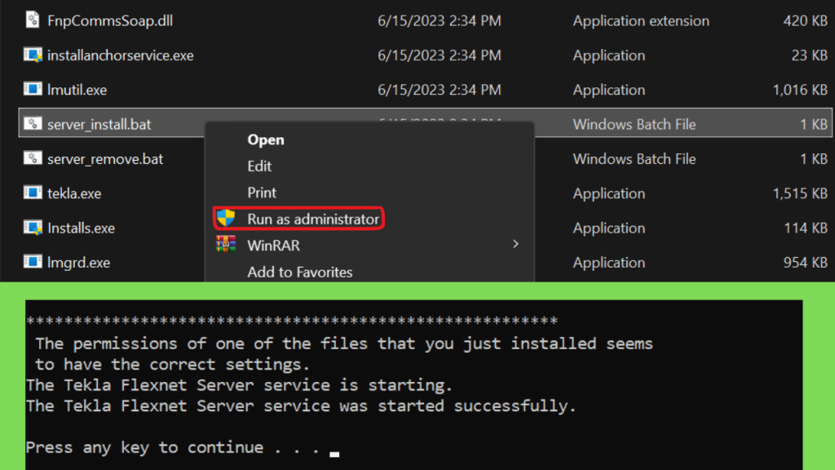Click the installanchorservice.exe shield application icon
The height and width of the screenshot is (470, 835).
click(33, 55)
